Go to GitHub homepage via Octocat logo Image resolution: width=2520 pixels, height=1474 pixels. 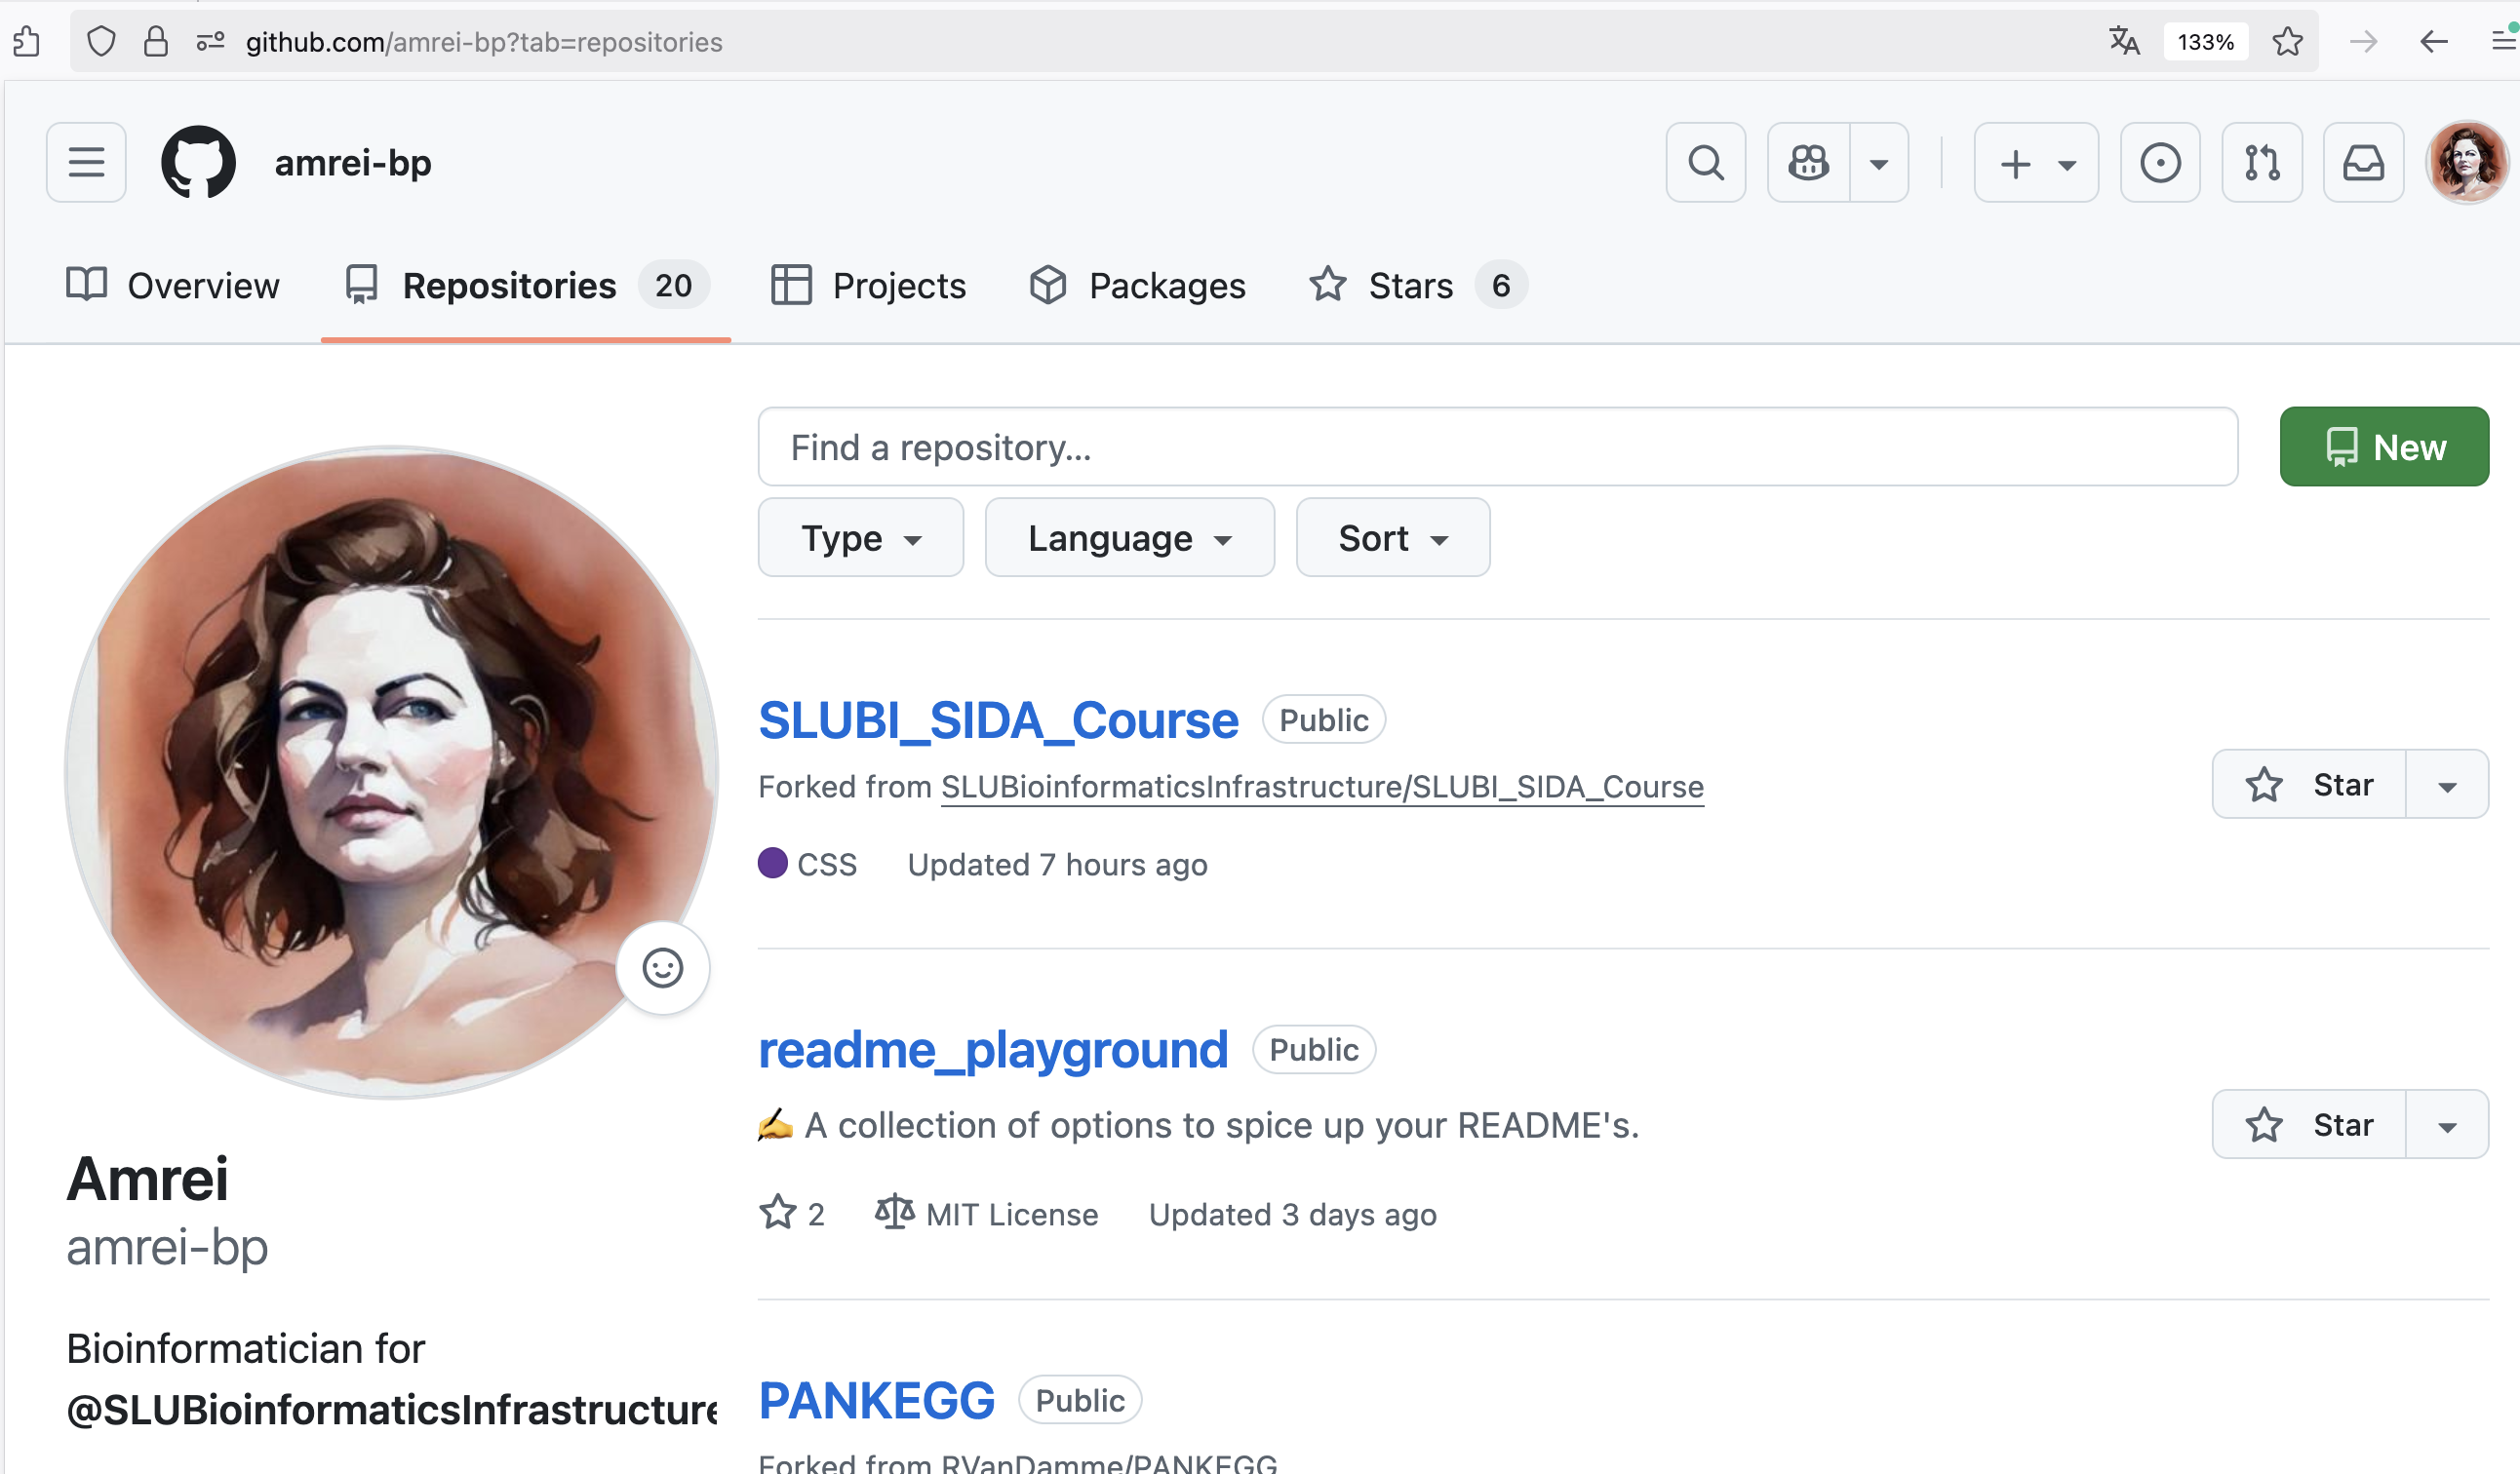coord(198,162)
